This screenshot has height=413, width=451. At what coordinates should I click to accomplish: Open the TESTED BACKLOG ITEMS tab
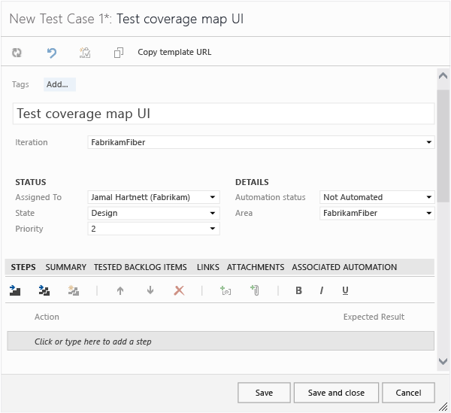coord(141,267)
